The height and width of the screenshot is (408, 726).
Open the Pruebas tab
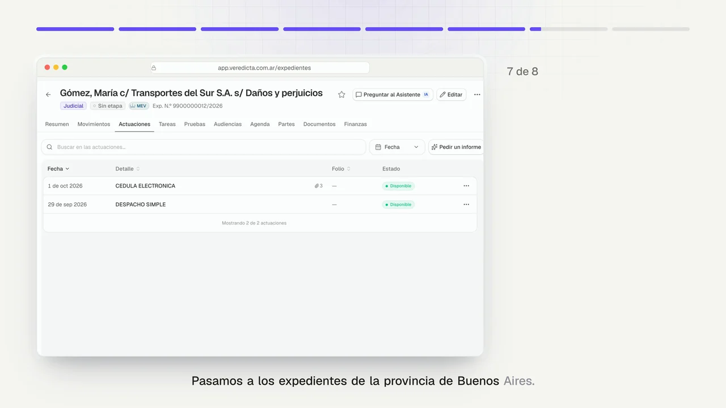[195, 124]
